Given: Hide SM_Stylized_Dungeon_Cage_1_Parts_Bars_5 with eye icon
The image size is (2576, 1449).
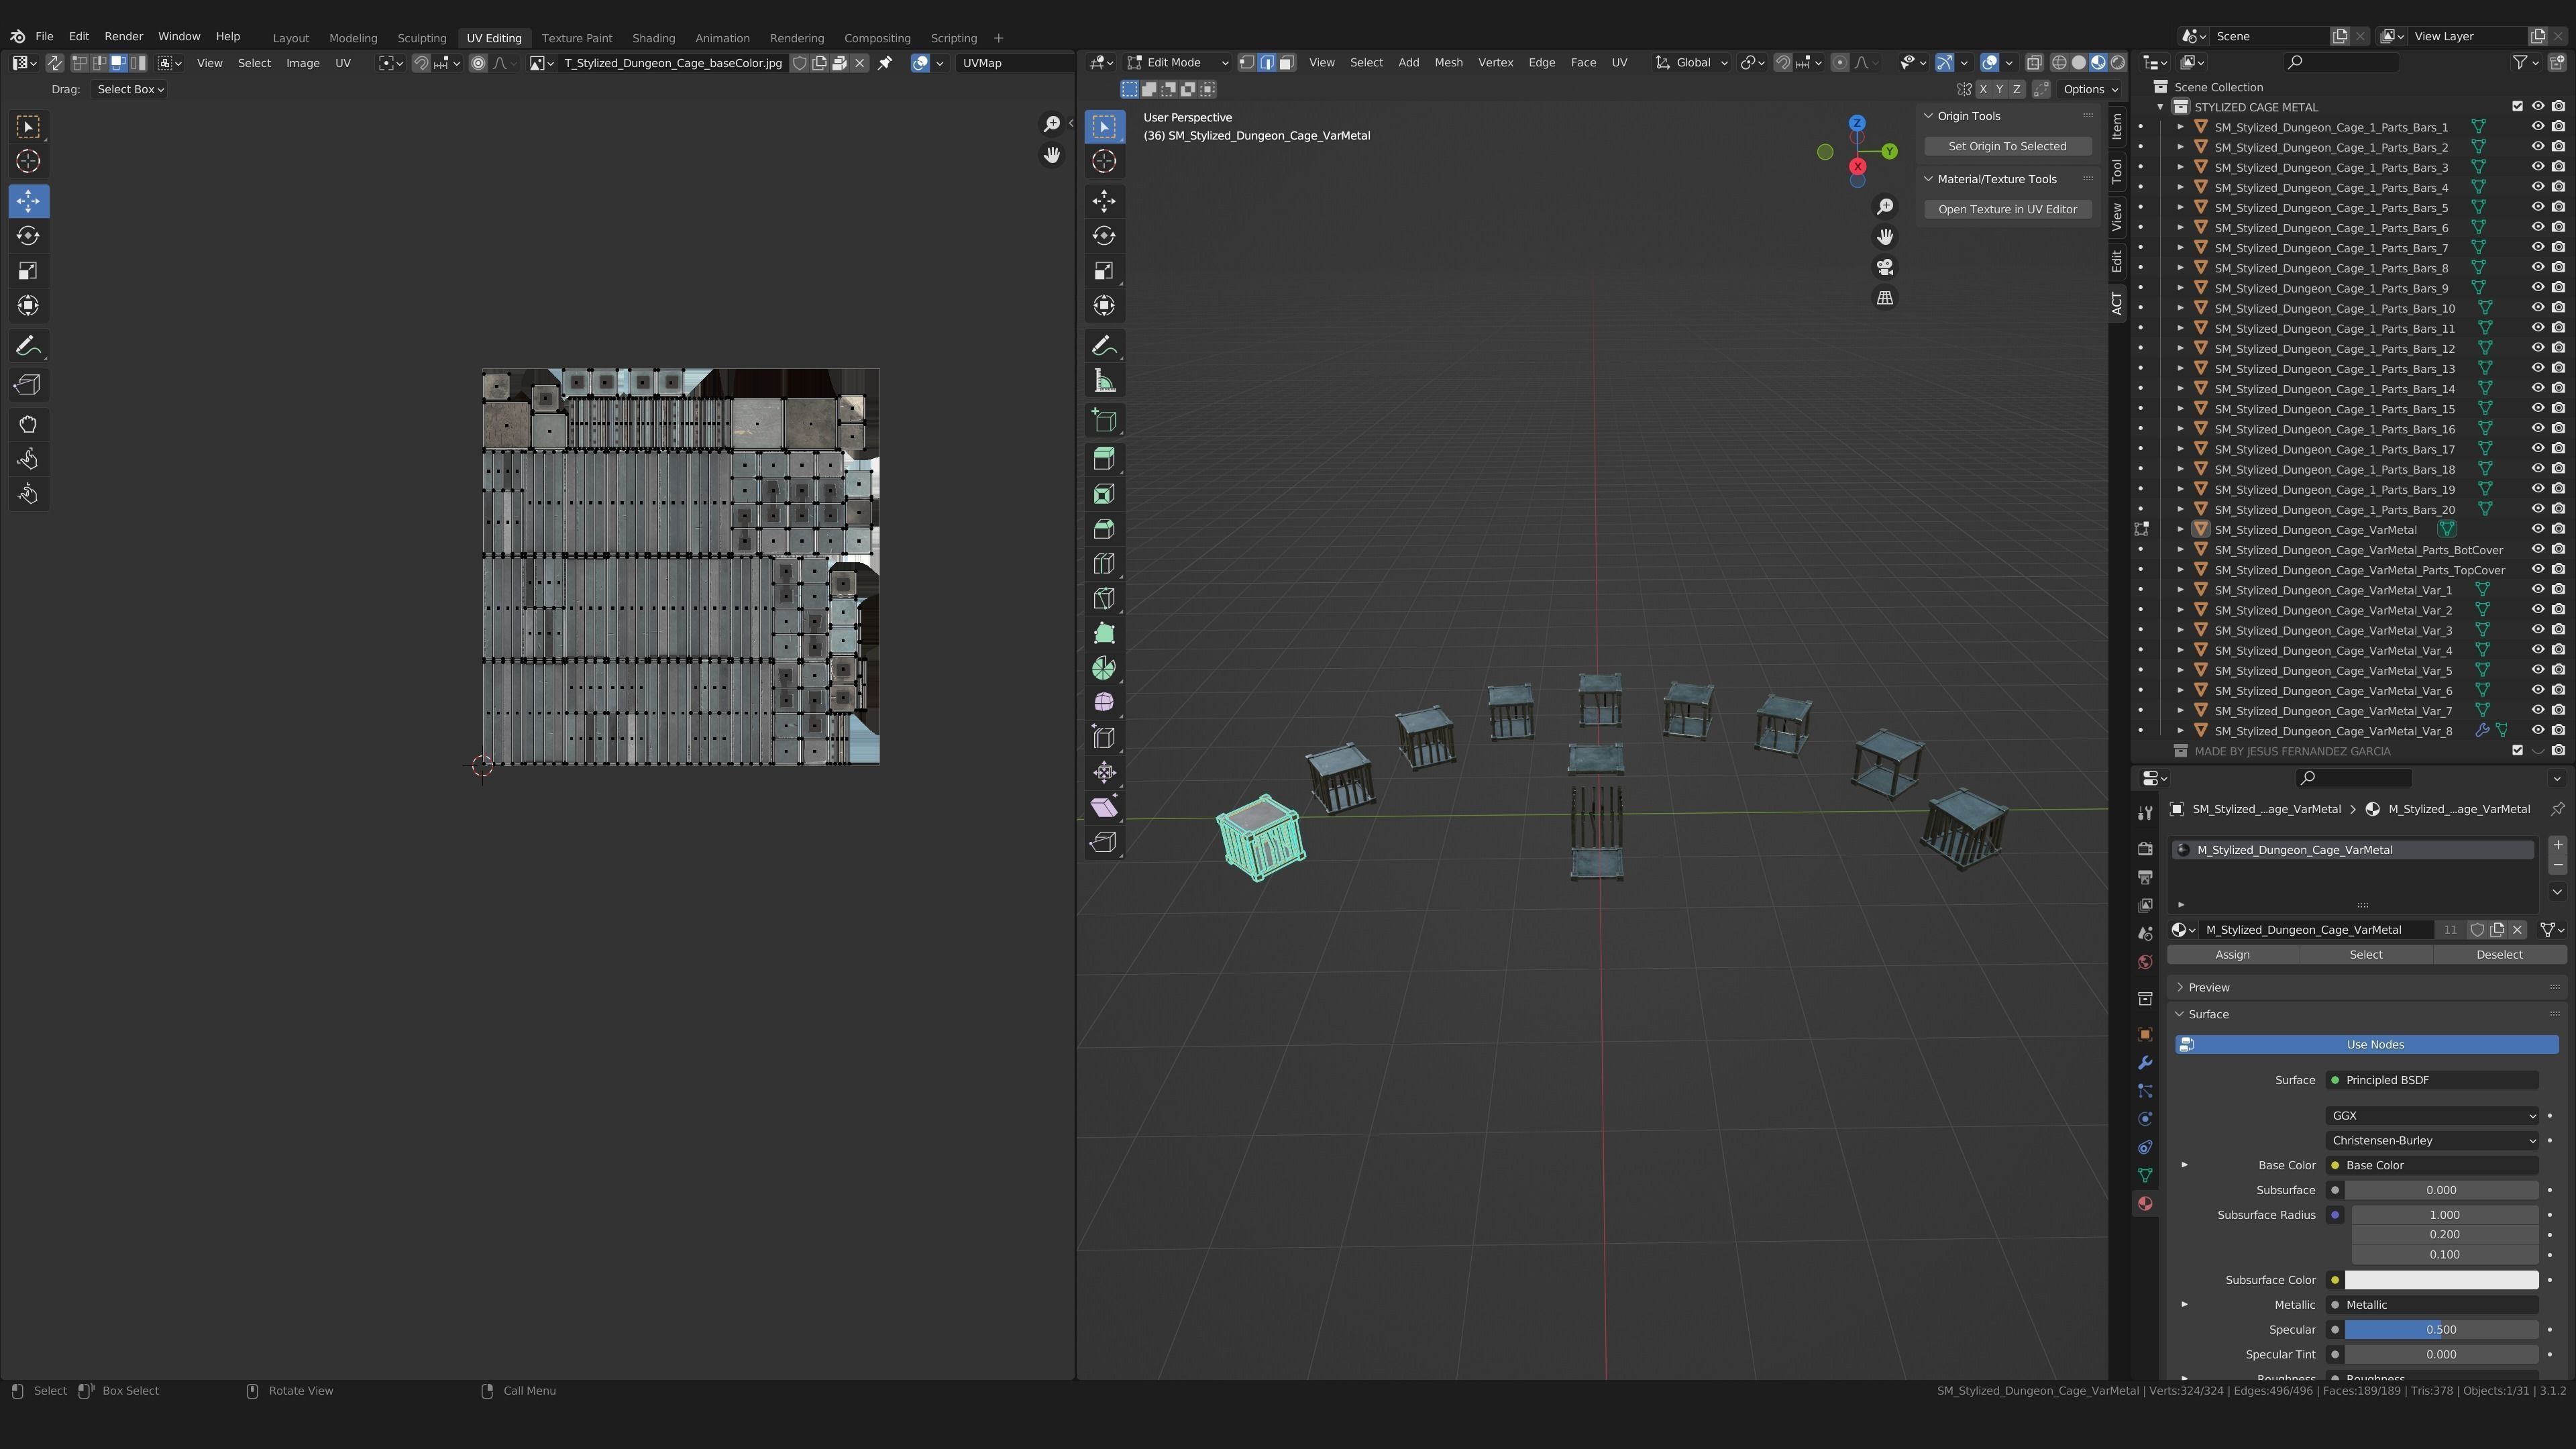Looking at the screenshot, I should (2537, 207).
